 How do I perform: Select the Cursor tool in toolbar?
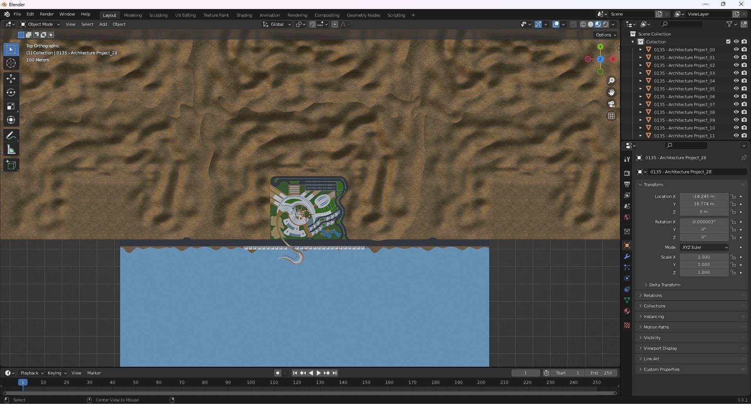[x=11, y=63]
